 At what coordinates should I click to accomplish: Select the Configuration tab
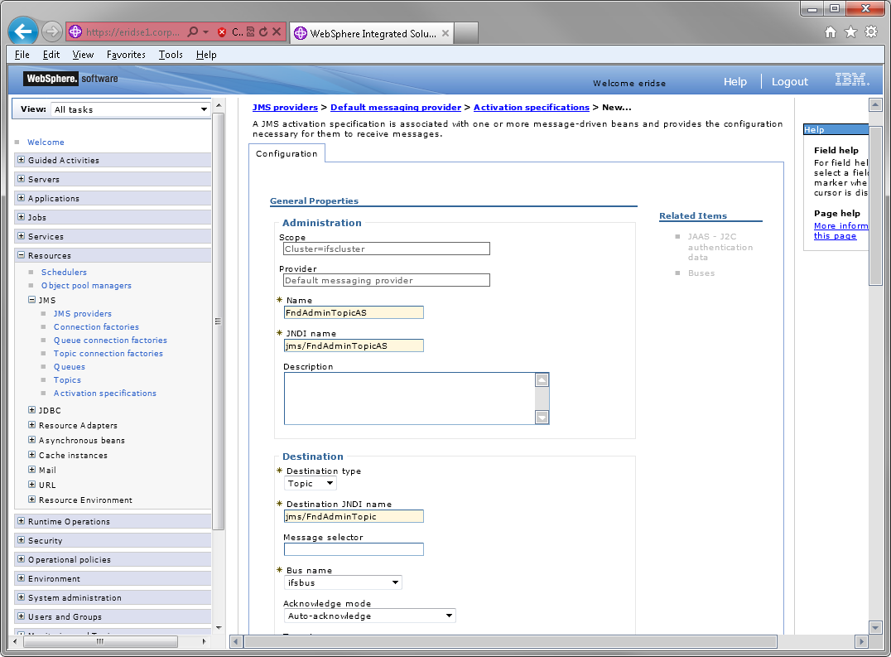pyautogui.click(x=287, y=153)
